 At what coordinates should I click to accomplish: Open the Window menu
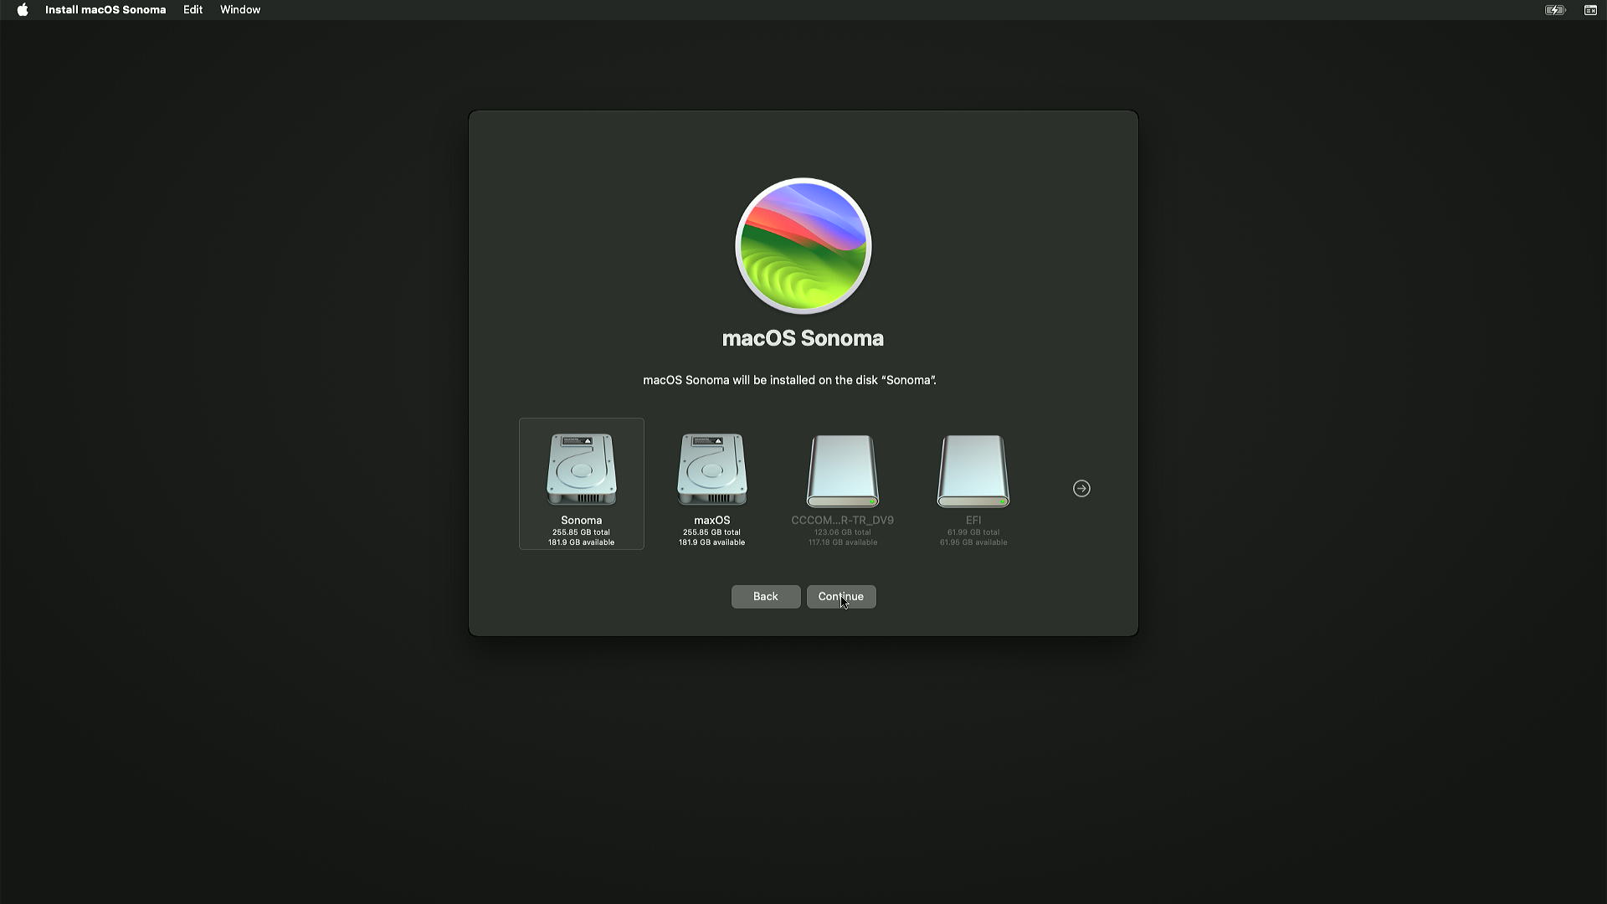[240, 10]
